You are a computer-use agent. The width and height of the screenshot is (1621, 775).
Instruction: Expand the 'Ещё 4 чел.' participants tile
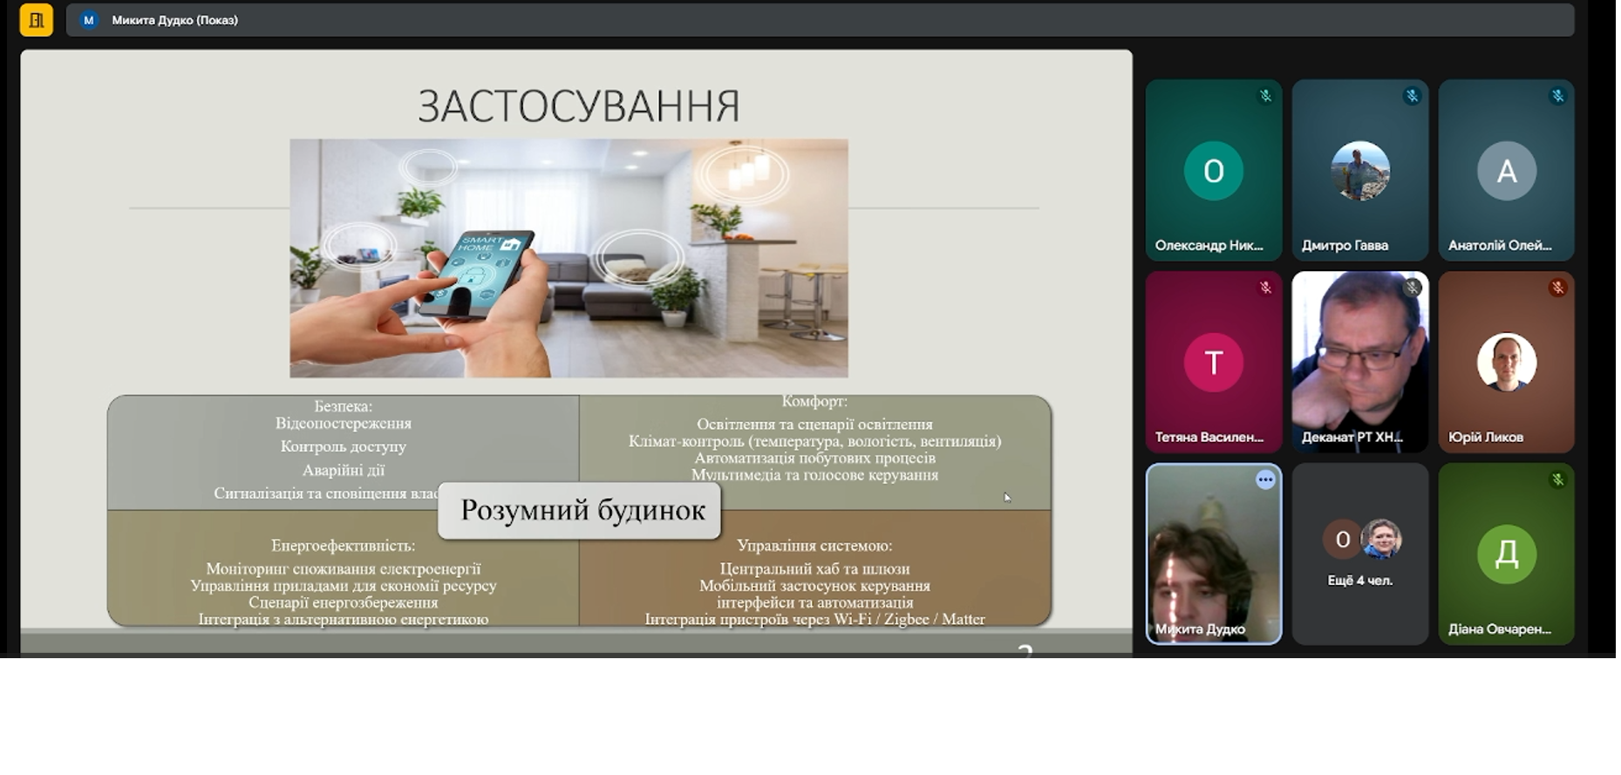pyautogui.click(x=1359, y=554)
